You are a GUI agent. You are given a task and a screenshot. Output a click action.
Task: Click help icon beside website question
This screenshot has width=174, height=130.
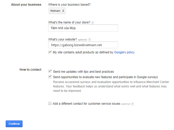(90, 39)
